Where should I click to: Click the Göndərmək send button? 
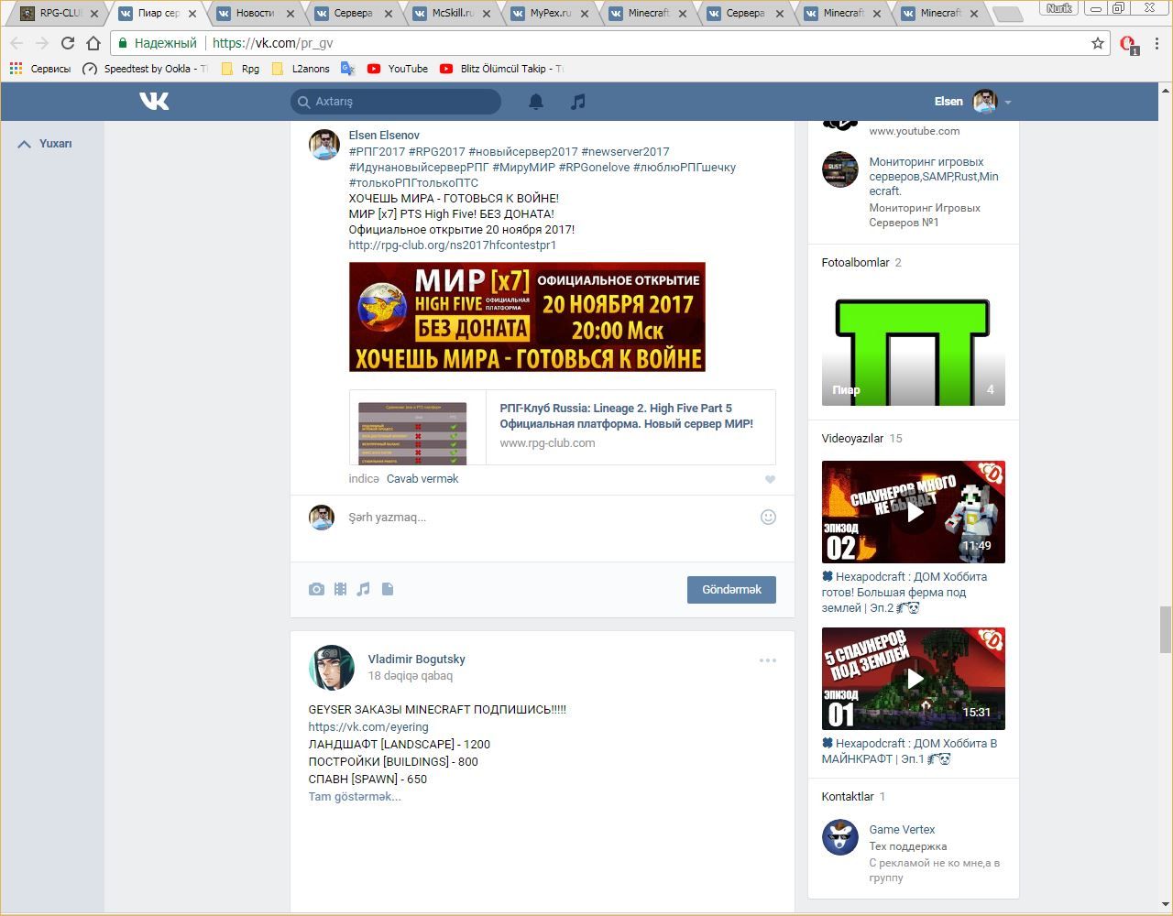[731, 590]
